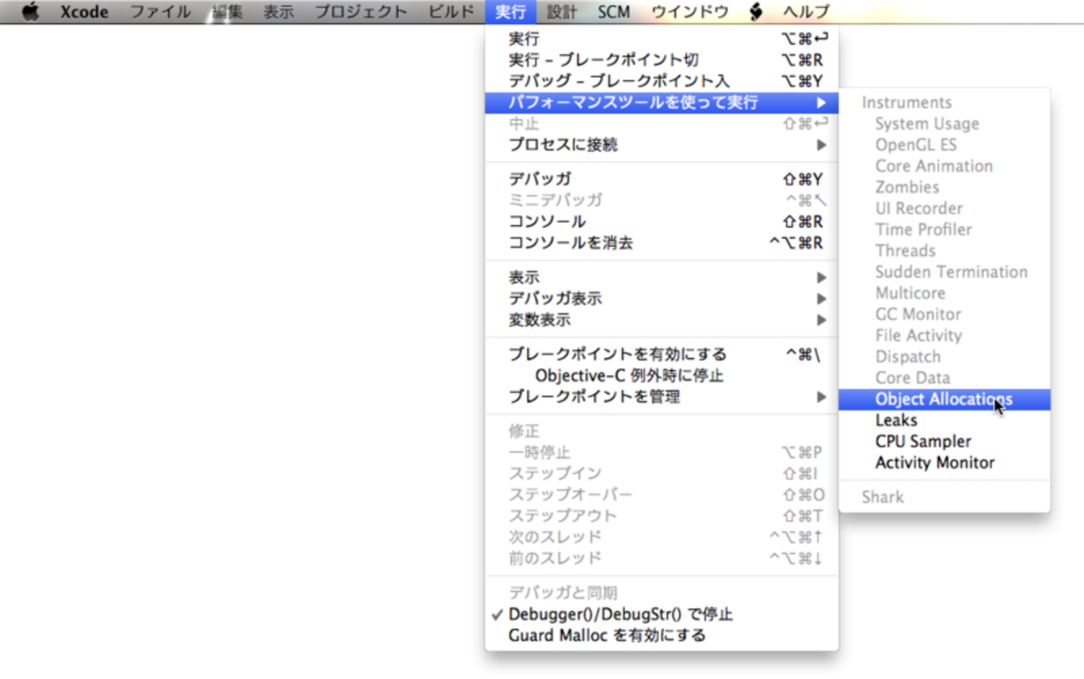Select the greyed-out Zombies item

pyautogui.click(x=945, y=188)
